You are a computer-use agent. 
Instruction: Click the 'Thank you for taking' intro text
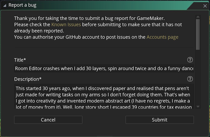point(43,18)
